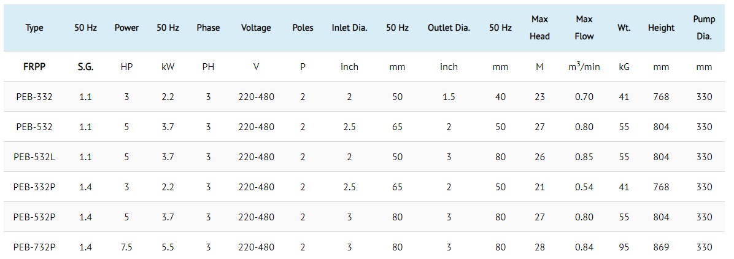Click the Poles column header
This screenshot has width=734, height=259.
[x=303, y=28]
